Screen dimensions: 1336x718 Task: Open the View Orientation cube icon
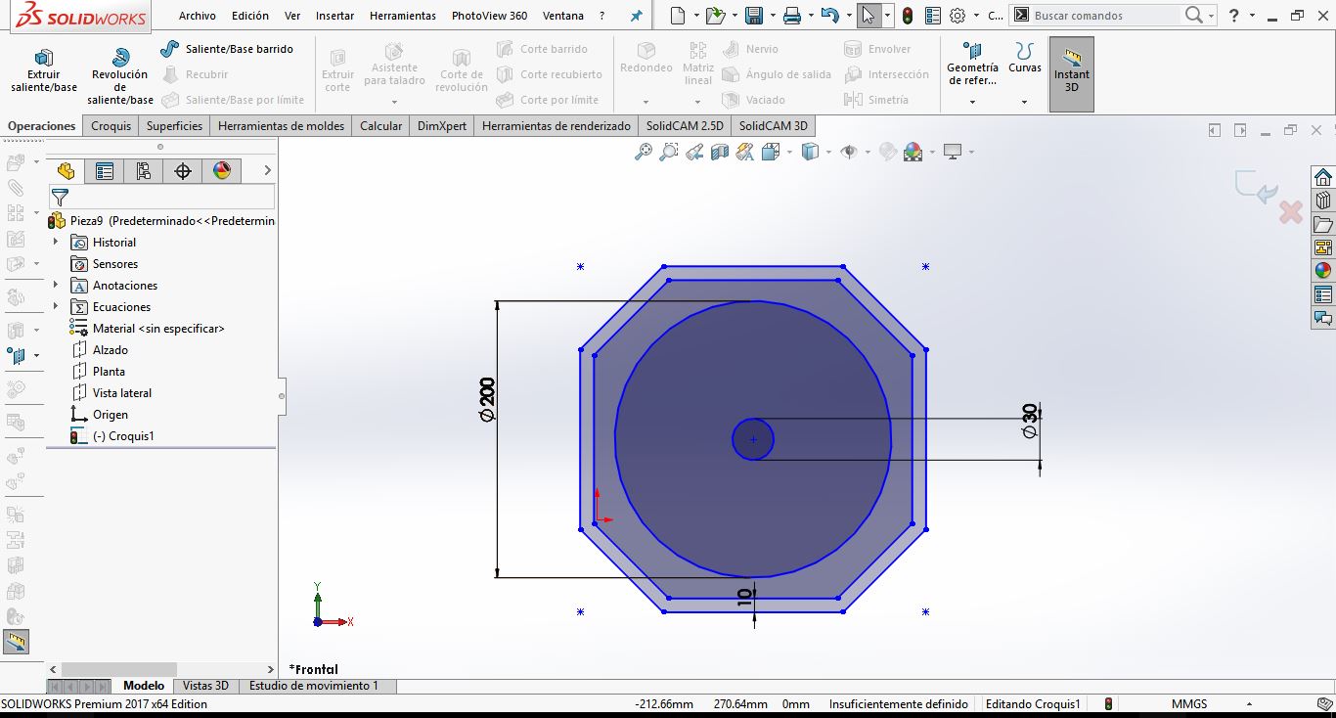tap(771, 152)
